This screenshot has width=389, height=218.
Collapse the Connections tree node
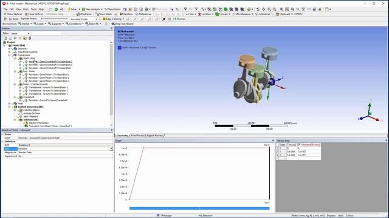click(10, 55)
